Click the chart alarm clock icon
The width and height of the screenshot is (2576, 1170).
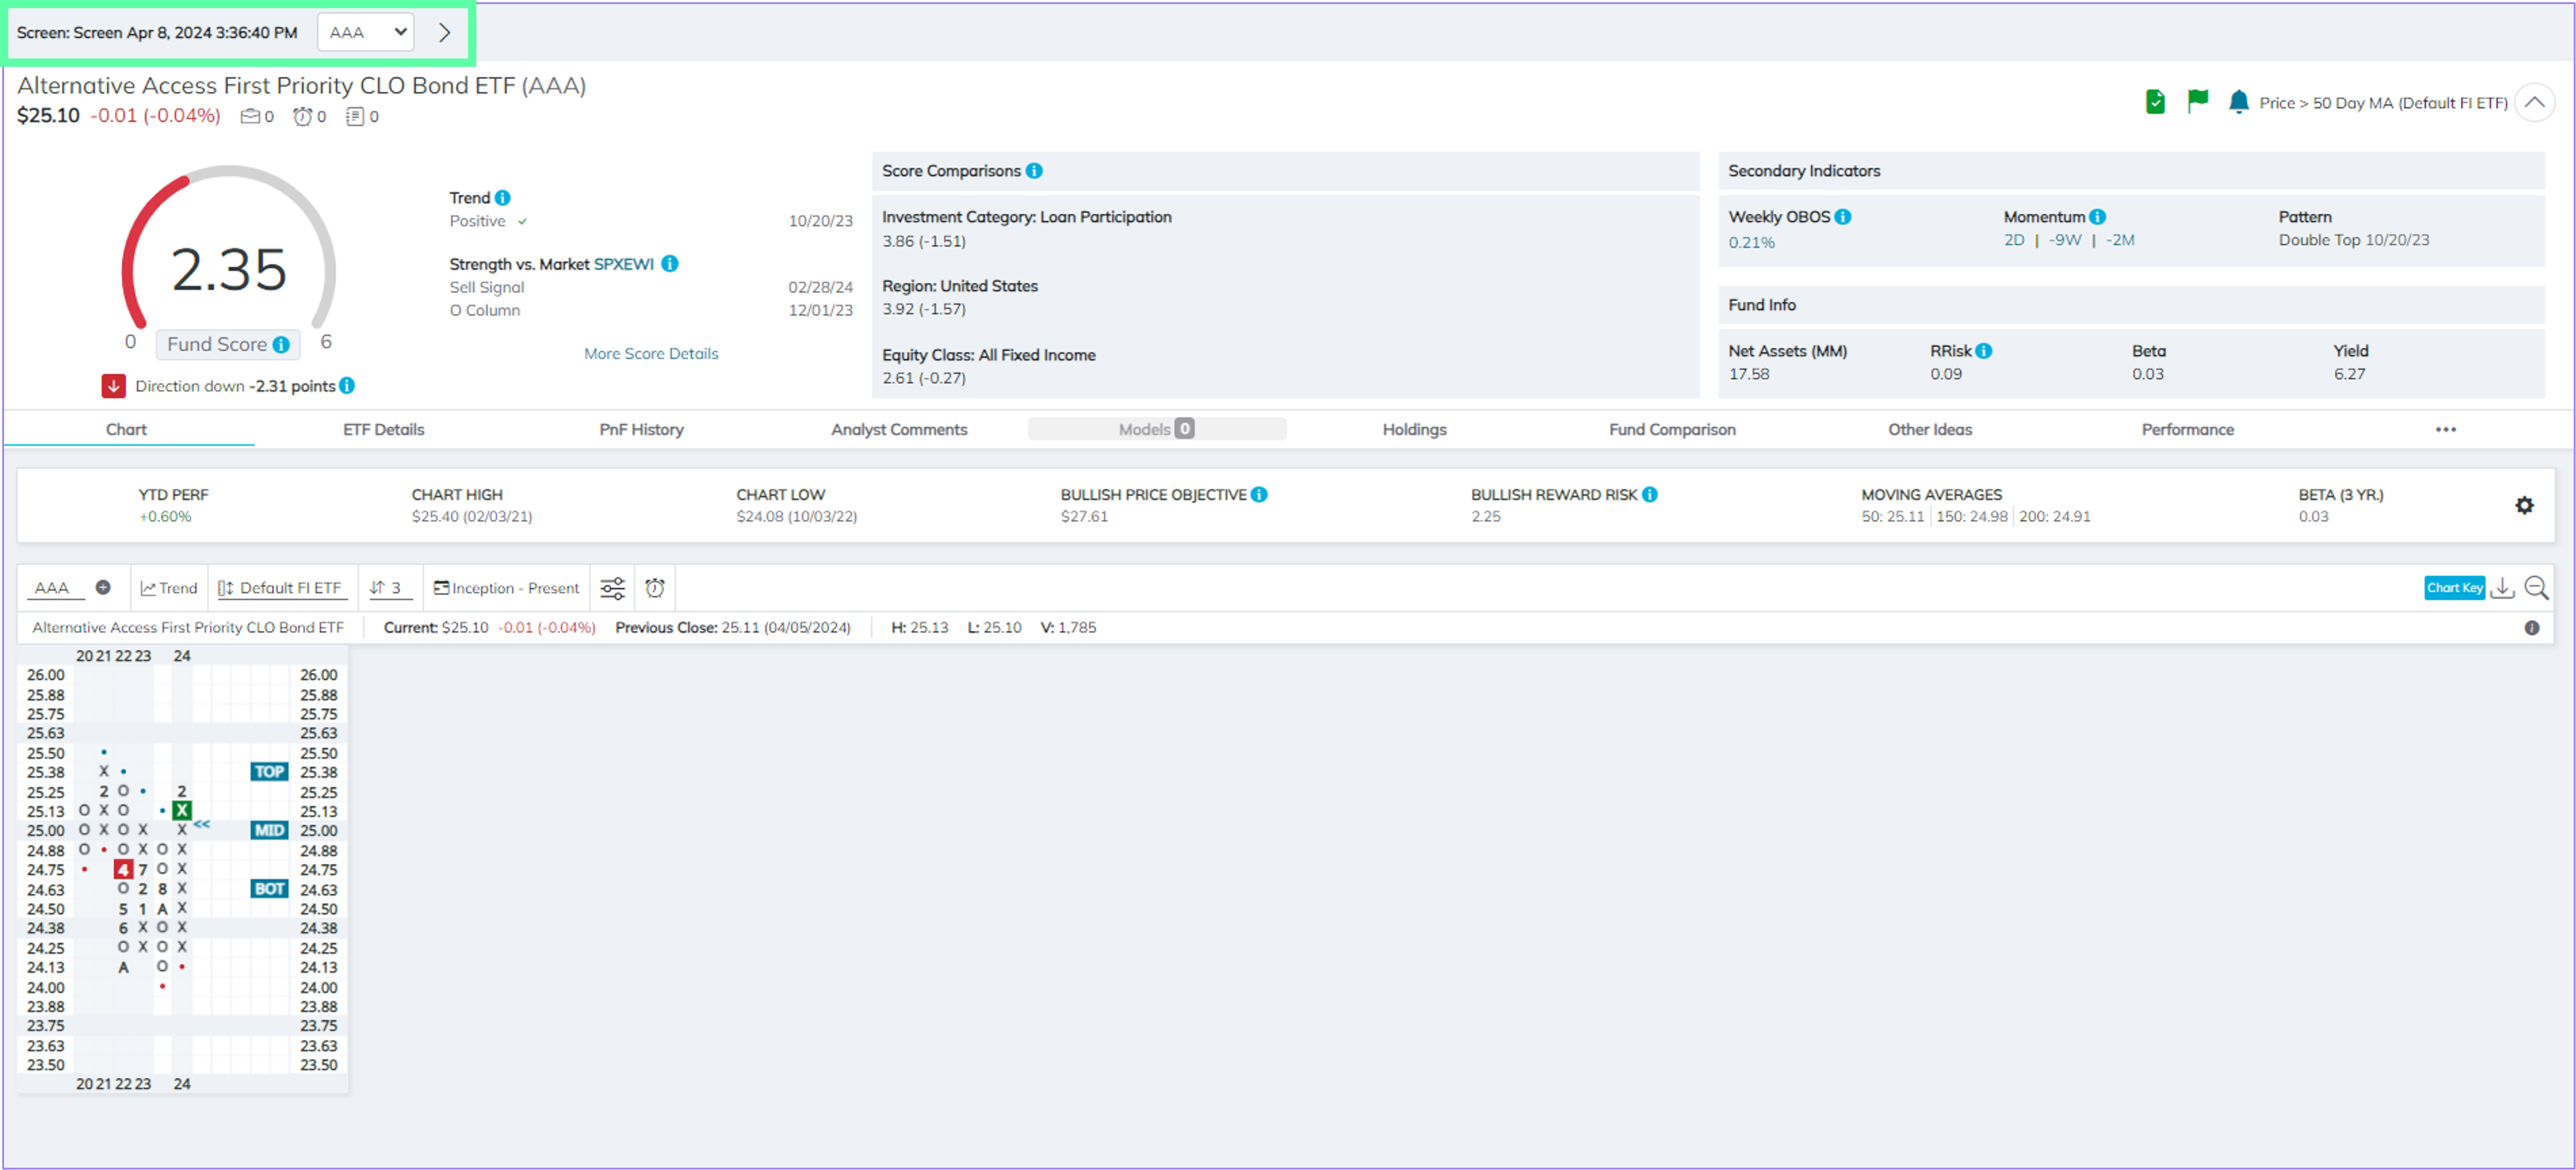[655, 588]
